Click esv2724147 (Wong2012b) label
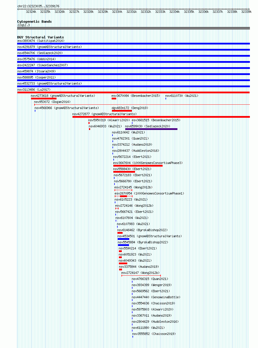Viewport: 258px width, 348px height. [x=140, y=273]
